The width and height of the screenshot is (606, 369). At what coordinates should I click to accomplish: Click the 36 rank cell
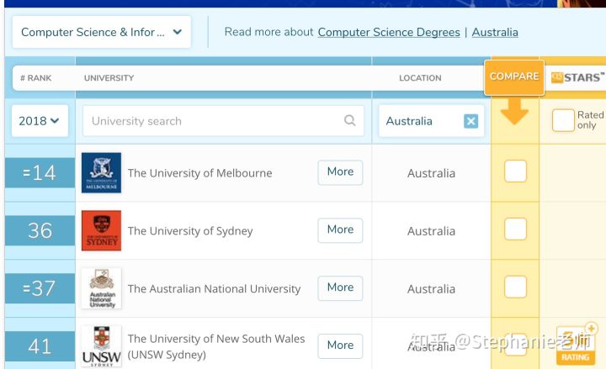[40, 230]
